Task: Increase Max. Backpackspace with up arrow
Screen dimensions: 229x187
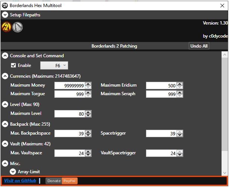Action: [x=88, y=132]
